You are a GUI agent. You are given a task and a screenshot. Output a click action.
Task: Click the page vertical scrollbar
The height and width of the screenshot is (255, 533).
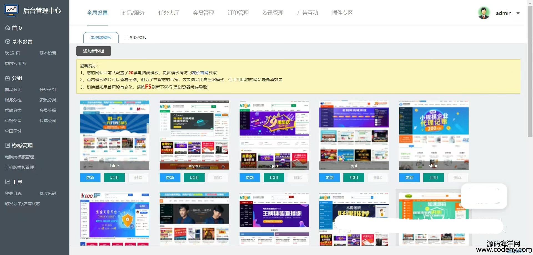(x=530, y=69)
